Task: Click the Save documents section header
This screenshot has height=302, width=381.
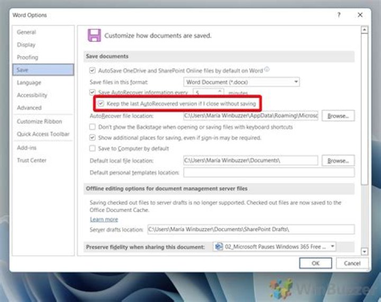Action: coord(219,56)
